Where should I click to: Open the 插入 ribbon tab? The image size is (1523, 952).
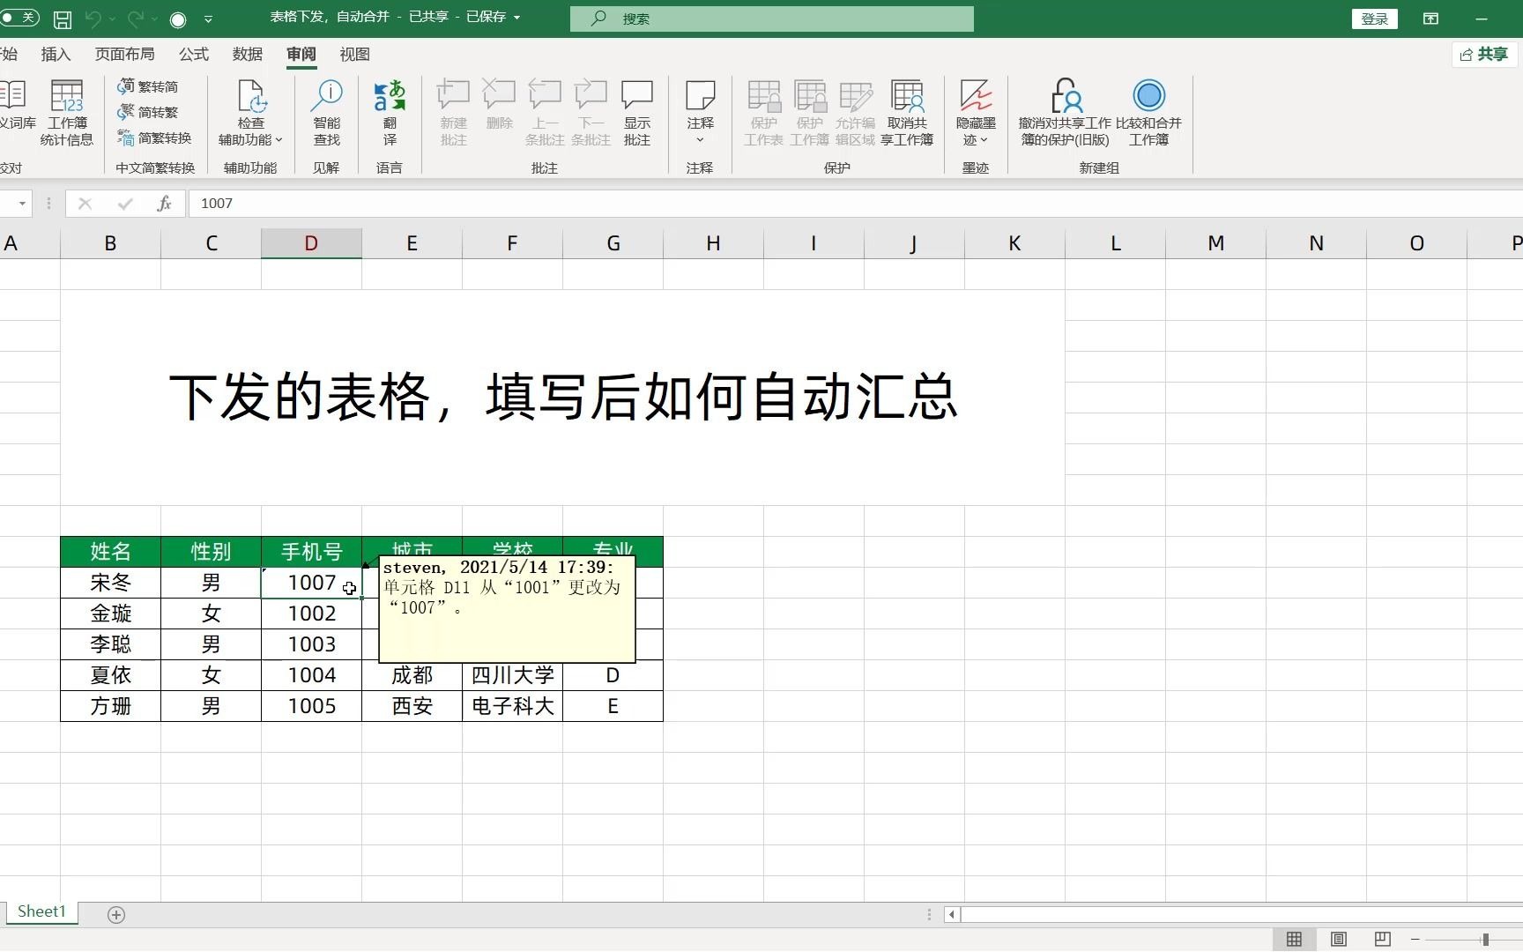[x=56, y=55]
